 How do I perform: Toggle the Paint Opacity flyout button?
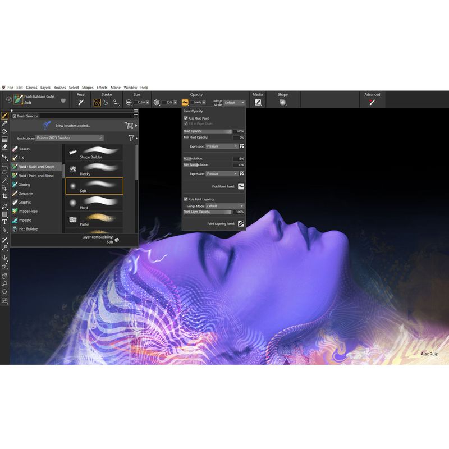[x=185, y=102]
